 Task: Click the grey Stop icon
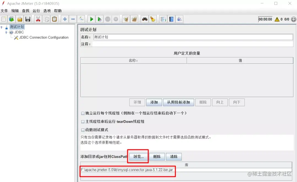click(x=108, y=19)
